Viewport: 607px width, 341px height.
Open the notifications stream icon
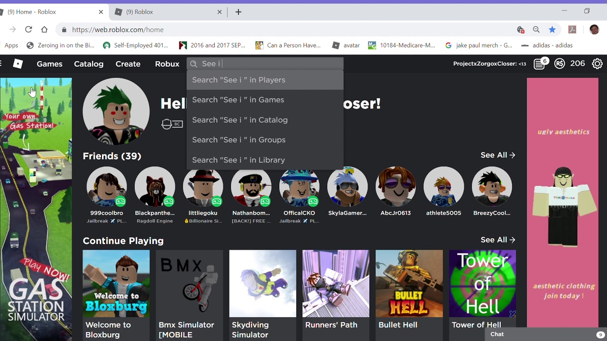click(x=539, y=64)
